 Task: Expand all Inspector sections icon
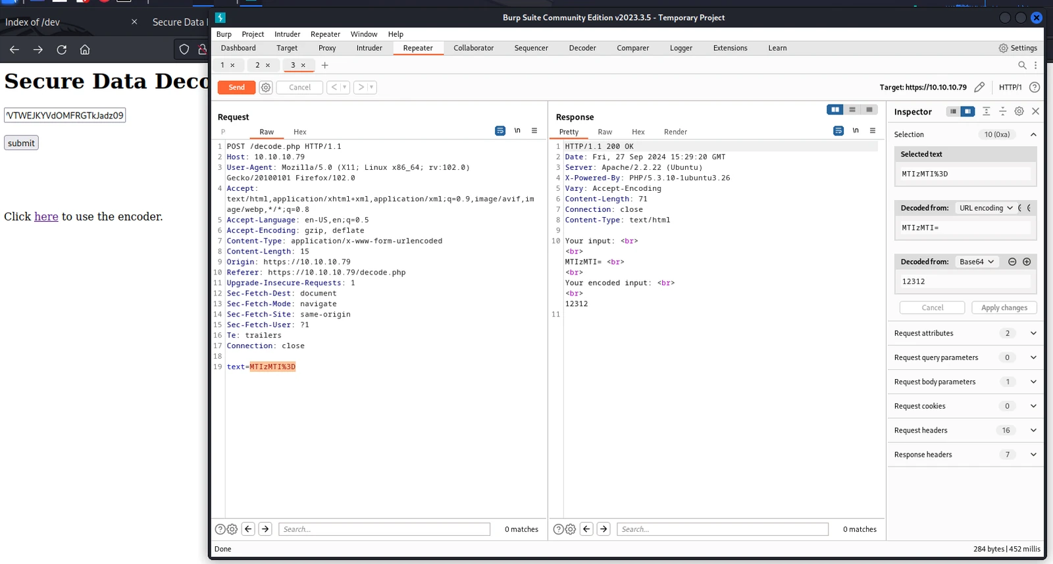click(986, 111)
